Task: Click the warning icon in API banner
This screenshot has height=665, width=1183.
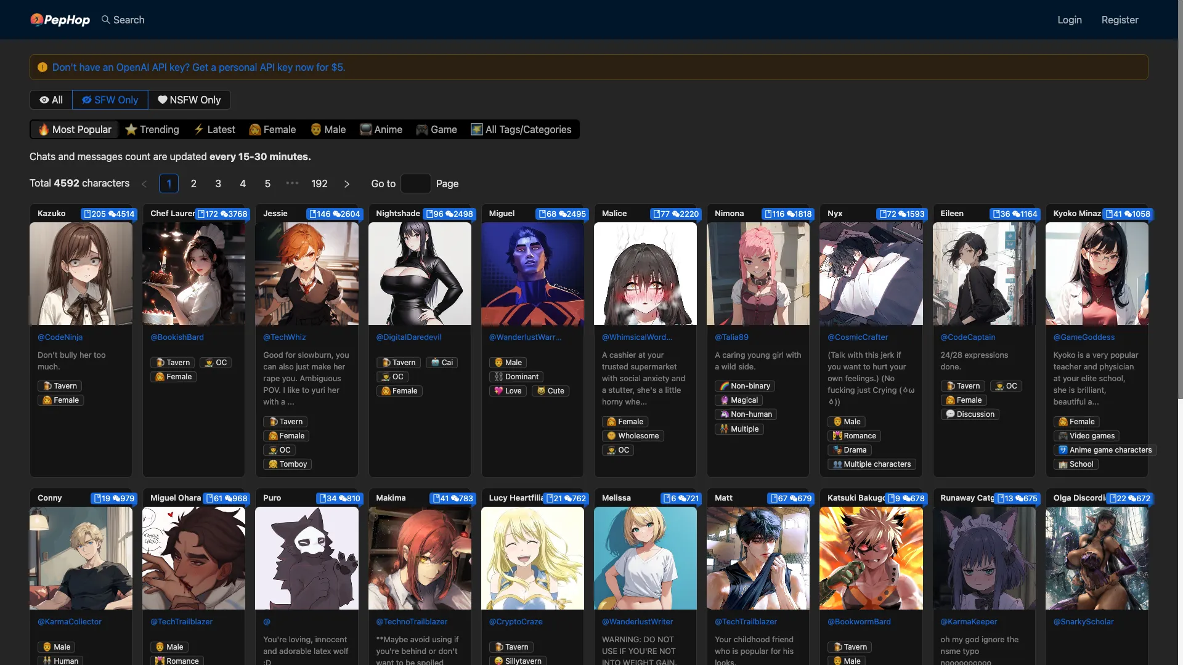Action: [43, 67]
